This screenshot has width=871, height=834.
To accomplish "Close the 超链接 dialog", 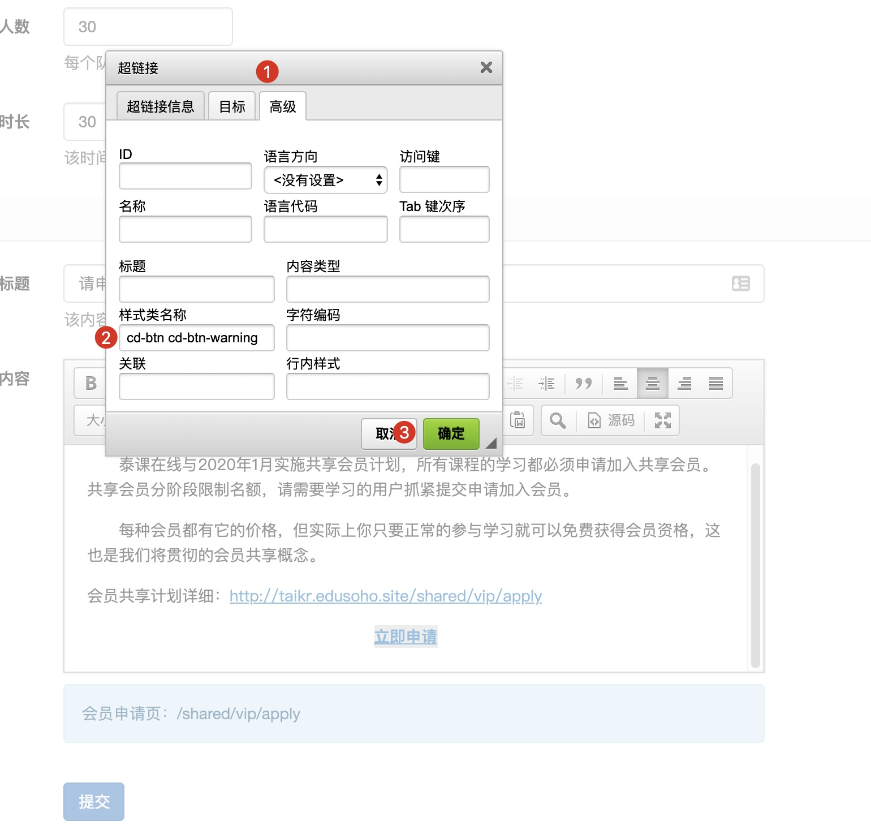I will 486,67.
